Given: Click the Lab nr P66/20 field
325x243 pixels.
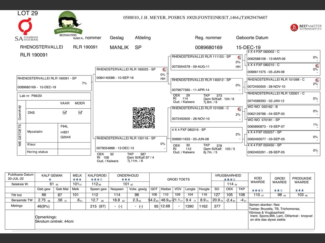Looking at the screenshot, I should click(31, 96).
